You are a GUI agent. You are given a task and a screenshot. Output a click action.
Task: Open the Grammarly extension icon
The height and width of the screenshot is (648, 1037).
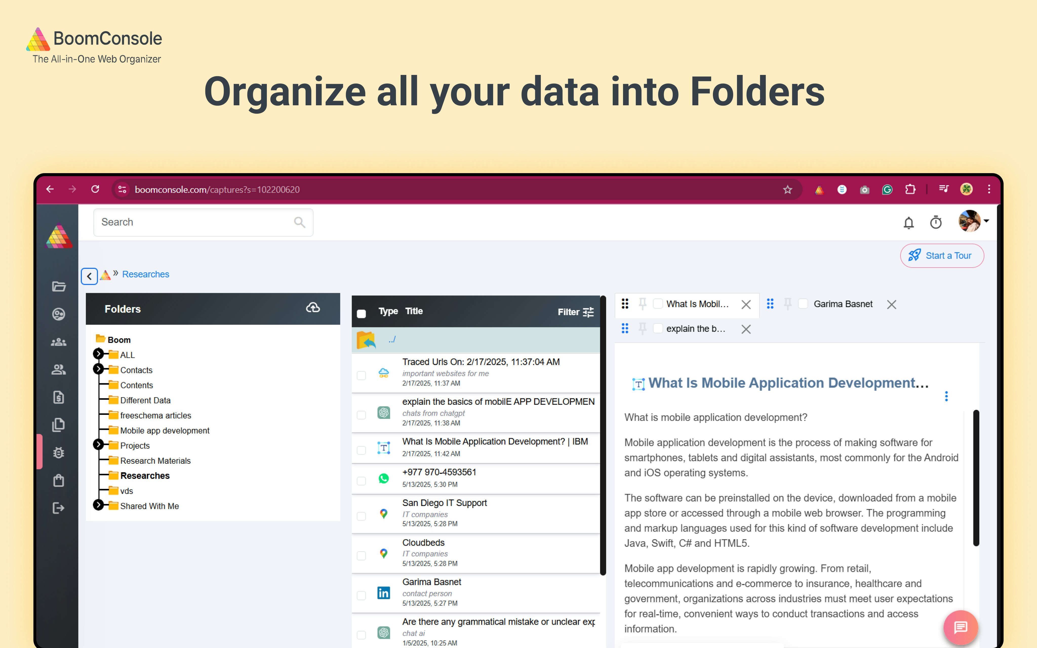[x=887, y=189]
